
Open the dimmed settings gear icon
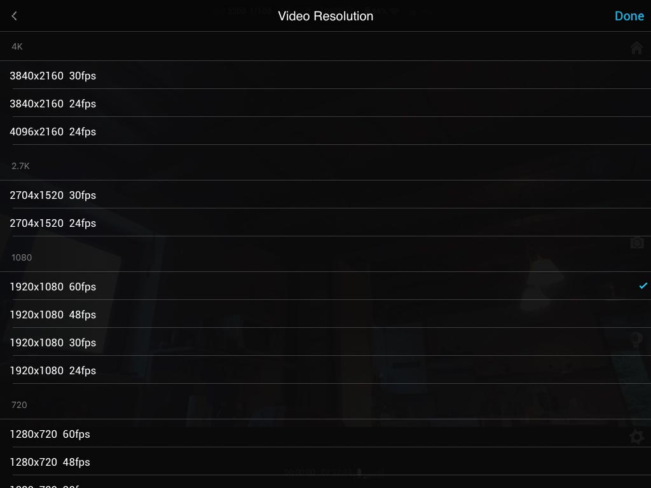tap(636, 437)
